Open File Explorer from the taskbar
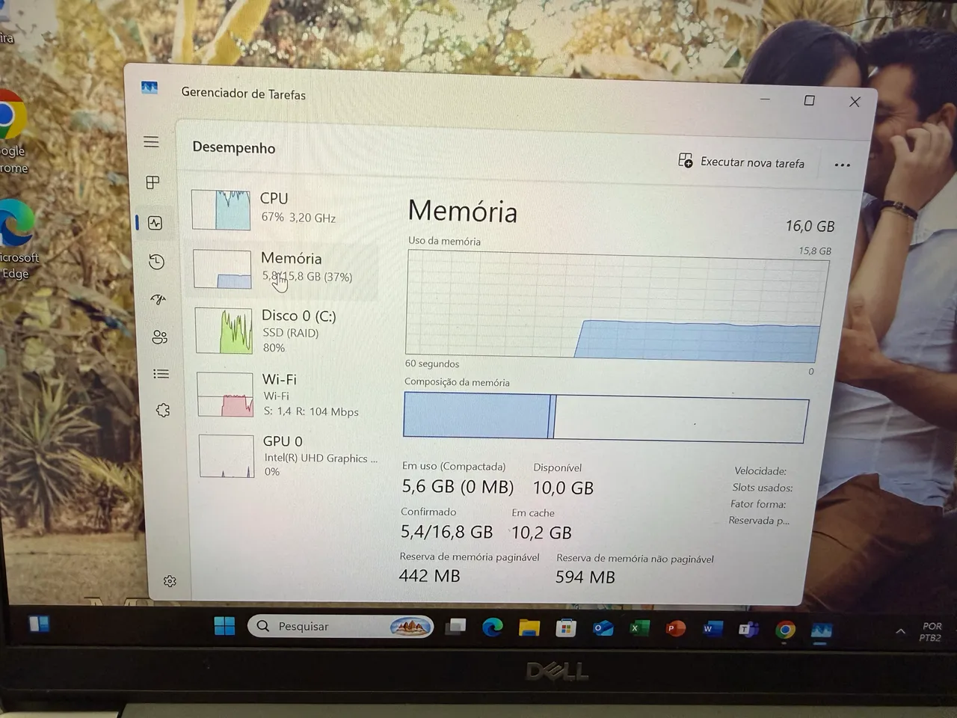Screen dimensions: 957x718 click(529, 628)
